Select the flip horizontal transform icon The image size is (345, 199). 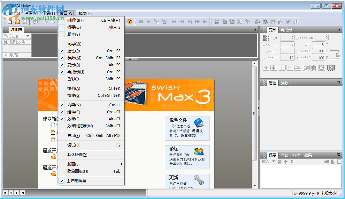[x=266, y=68]
